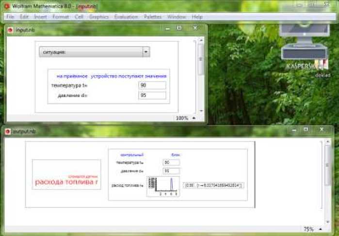Open the Edit menu
The image size is (339, 236).
click(24, 17)
